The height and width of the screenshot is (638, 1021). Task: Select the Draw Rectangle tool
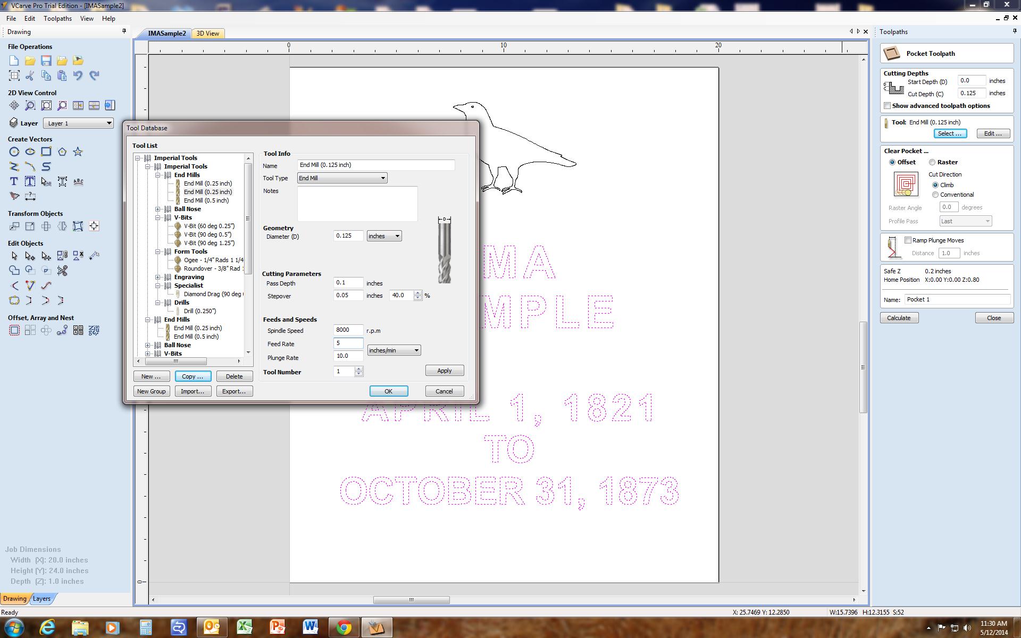pos(46,152)
